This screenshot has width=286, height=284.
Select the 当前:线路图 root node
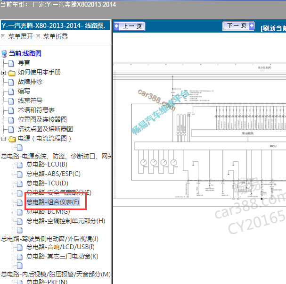pos(25,53)
